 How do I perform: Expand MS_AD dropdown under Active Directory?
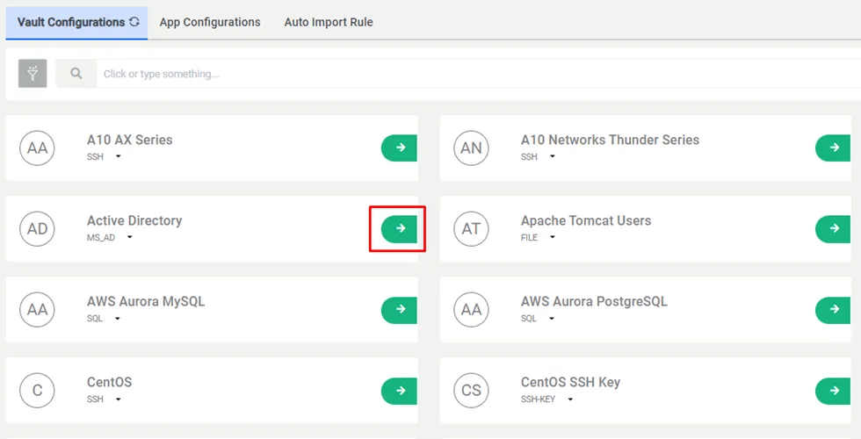coord(130,238)
